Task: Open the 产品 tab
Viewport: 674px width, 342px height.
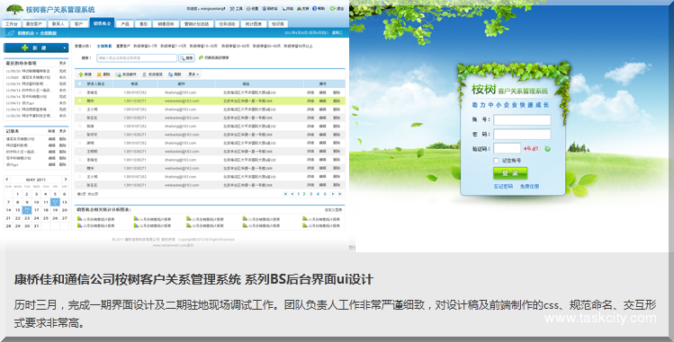Action: pos(125,24)
